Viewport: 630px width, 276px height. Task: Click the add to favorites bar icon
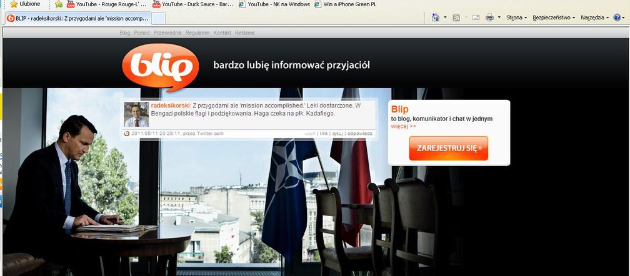(x=59, y=4)
